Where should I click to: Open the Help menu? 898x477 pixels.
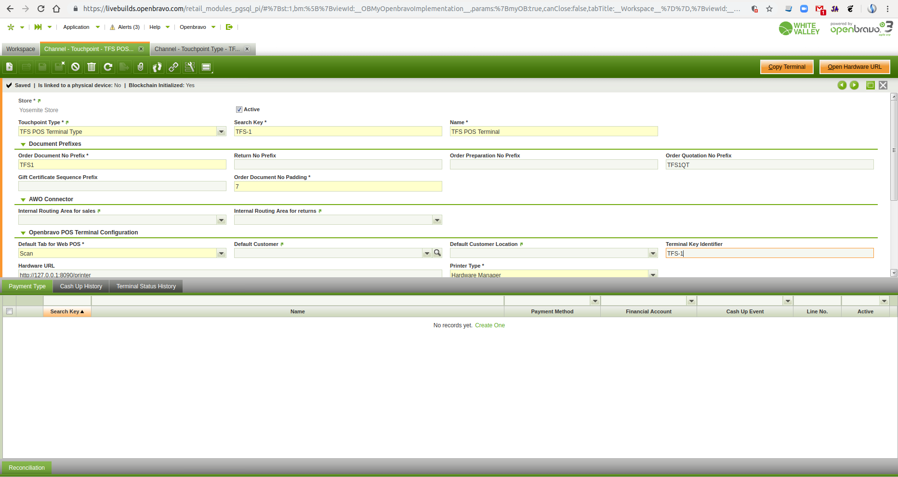pyautogui.click(x=159, y=27)
